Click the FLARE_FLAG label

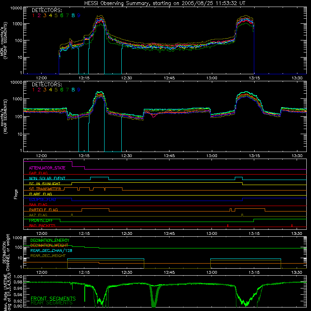[x=40, y=194]
